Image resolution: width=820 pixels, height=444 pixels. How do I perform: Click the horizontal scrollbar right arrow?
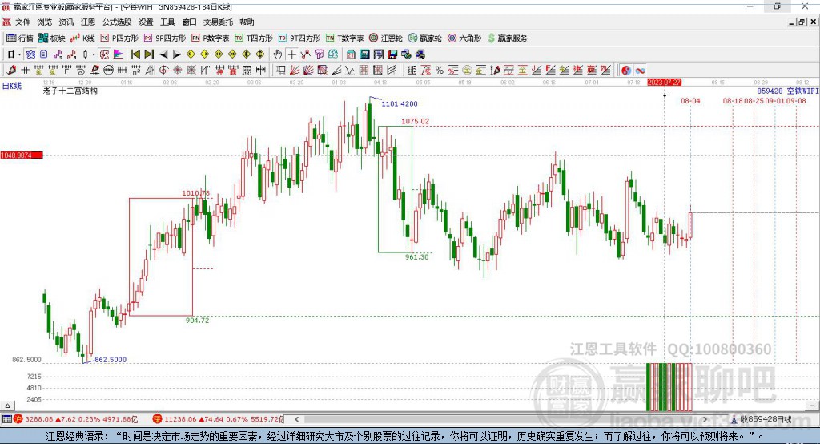(x=705, y=419)
